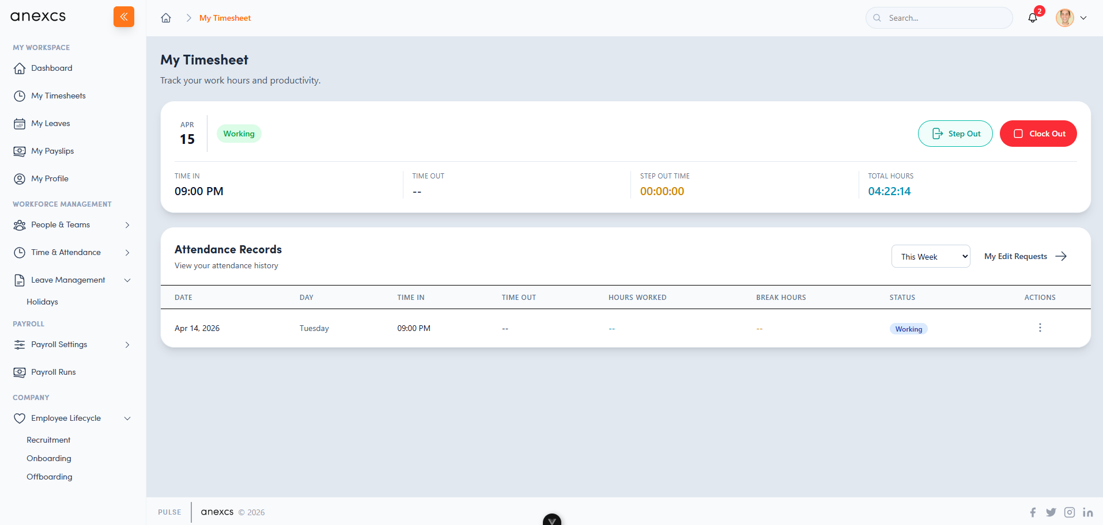Click the dark circular widget at bottom

coord(552,519)
